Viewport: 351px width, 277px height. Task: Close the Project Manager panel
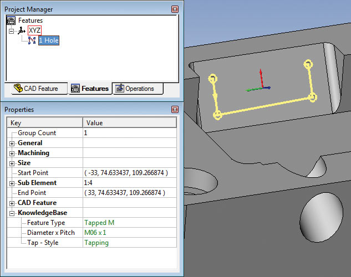click(x=175, y=9)
